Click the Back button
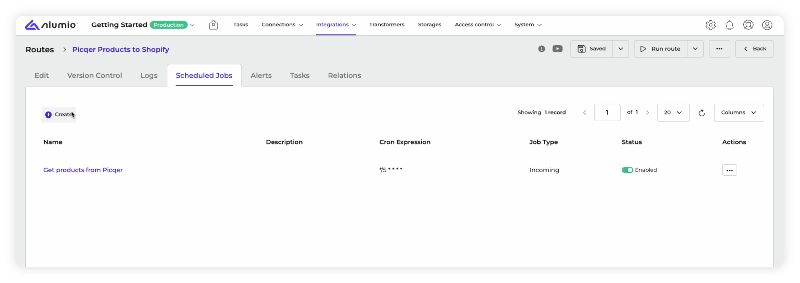This screenshot has width=800, height=283. tap(754, 49)
